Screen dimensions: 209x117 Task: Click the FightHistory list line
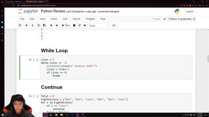click(84, 99)
